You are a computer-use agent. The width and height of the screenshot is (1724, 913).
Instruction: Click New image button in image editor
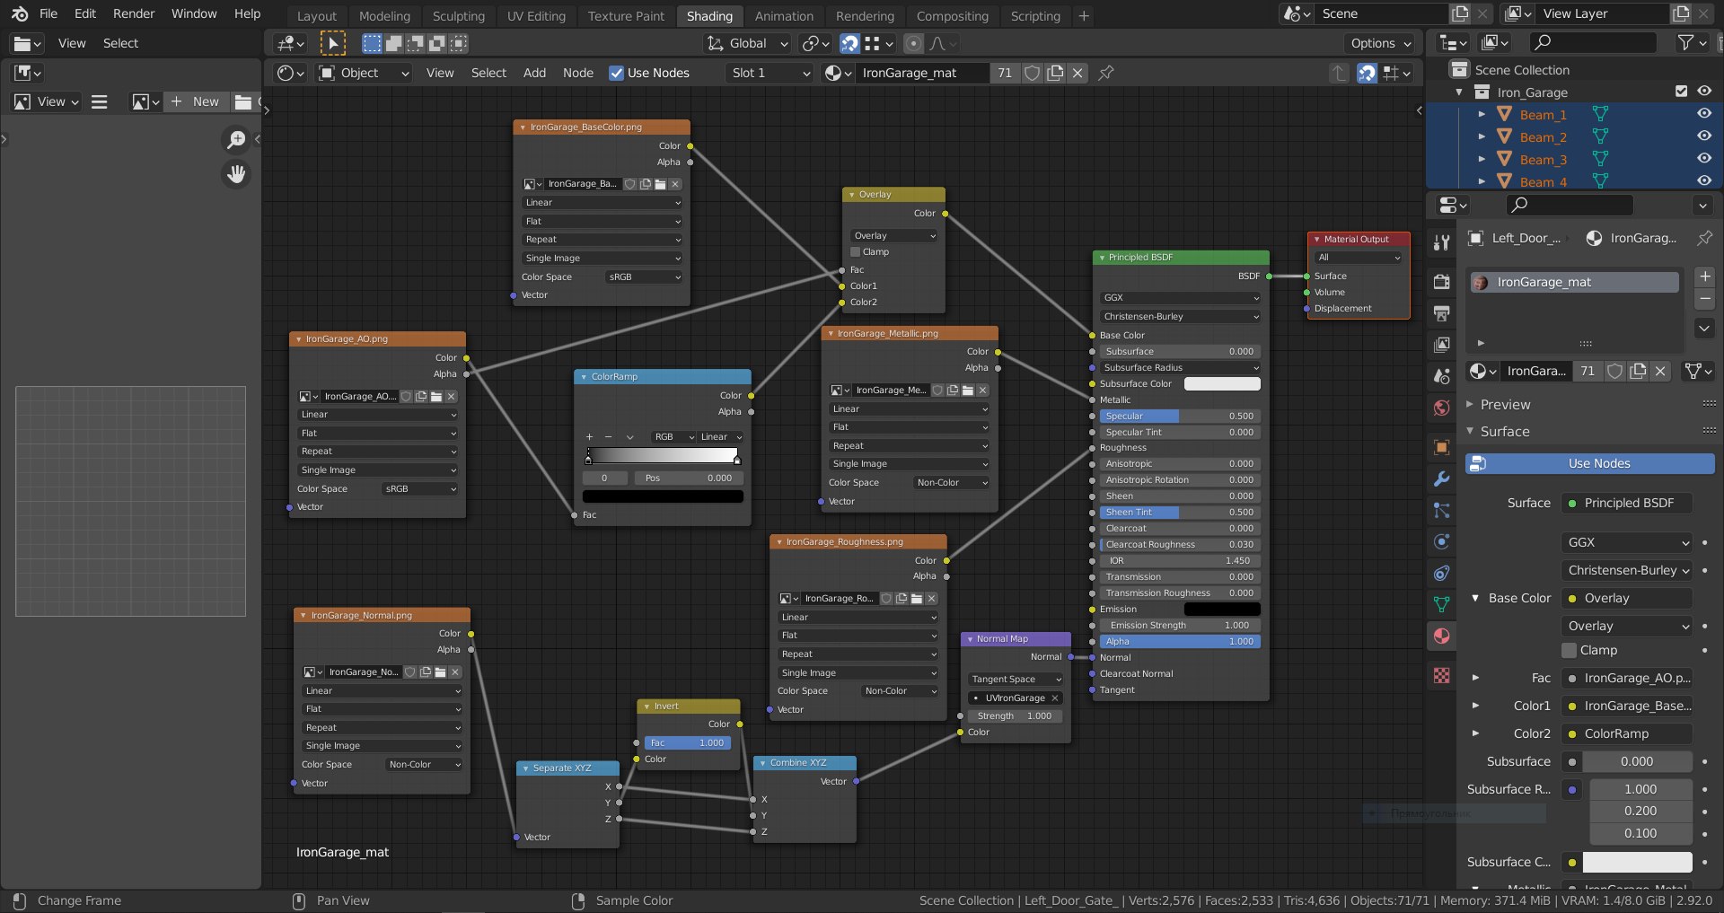pyautogui.click(x=197, y=101)
